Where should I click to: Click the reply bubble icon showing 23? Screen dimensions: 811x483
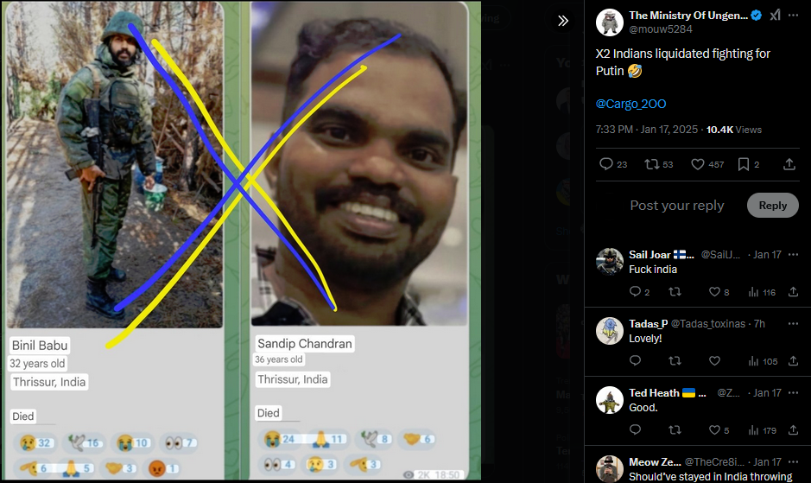coord(613,164)
